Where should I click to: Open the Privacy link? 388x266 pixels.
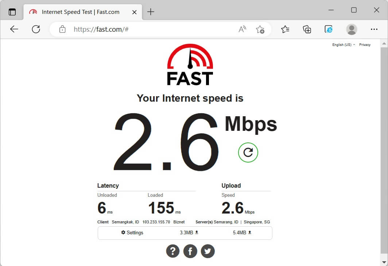pos(365,45)
